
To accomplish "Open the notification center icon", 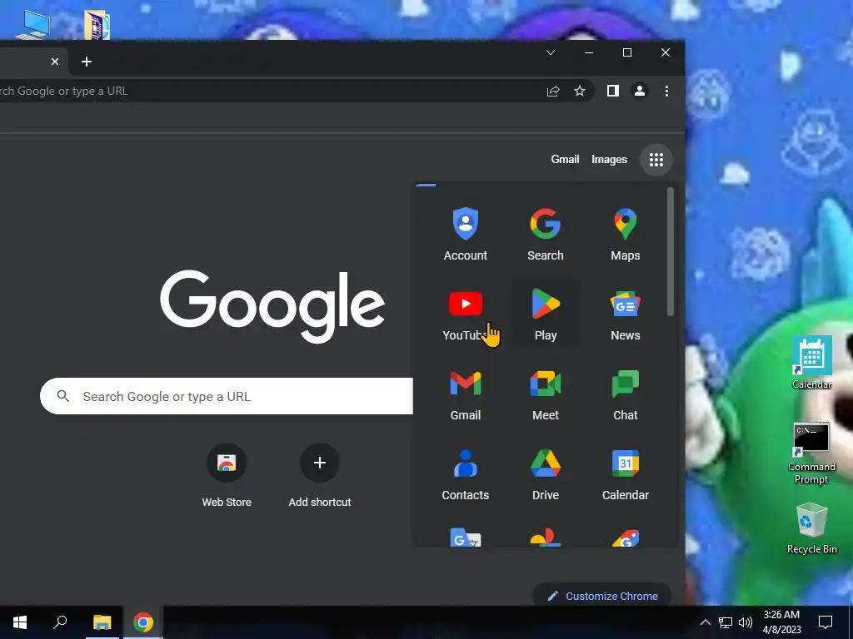I will (826, 622).
